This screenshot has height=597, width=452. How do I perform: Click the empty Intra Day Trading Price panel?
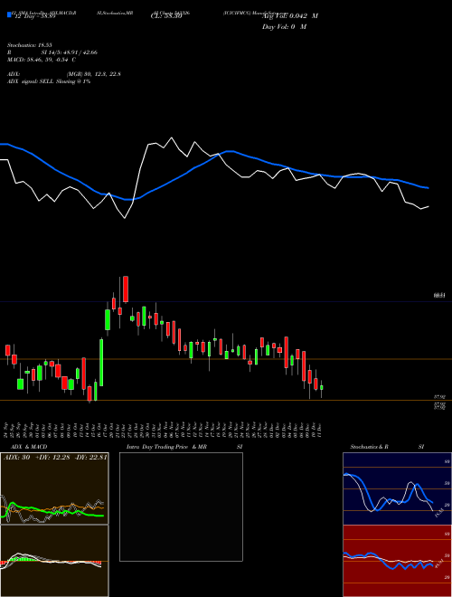point(181,507)
